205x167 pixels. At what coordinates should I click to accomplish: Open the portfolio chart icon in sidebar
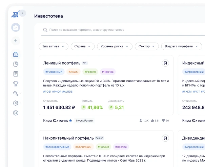(x=16, y=27)
